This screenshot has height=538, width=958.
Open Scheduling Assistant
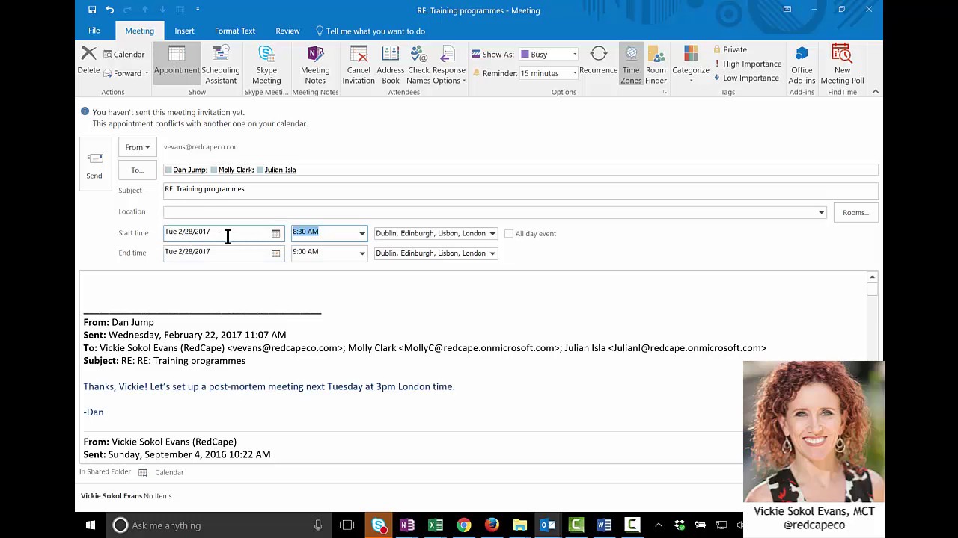coord(221,65)
